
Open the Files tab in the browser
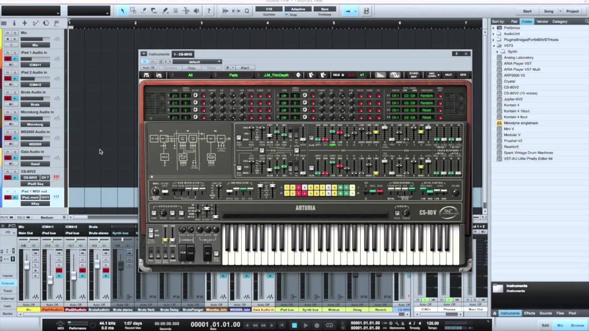560,313
